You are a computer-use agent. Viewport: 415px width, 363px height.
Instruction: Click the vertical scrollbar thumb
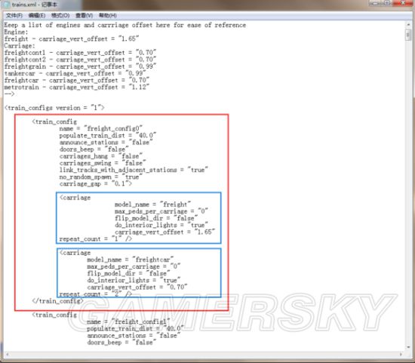(408, 35)
